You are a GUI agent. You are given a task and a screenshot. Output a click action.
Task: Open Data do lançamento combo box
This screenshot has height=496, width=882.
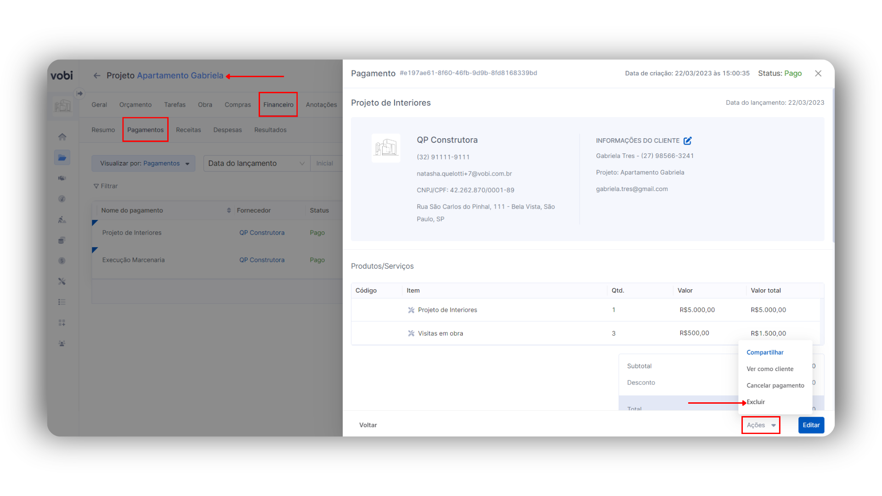tap(256, 163)
